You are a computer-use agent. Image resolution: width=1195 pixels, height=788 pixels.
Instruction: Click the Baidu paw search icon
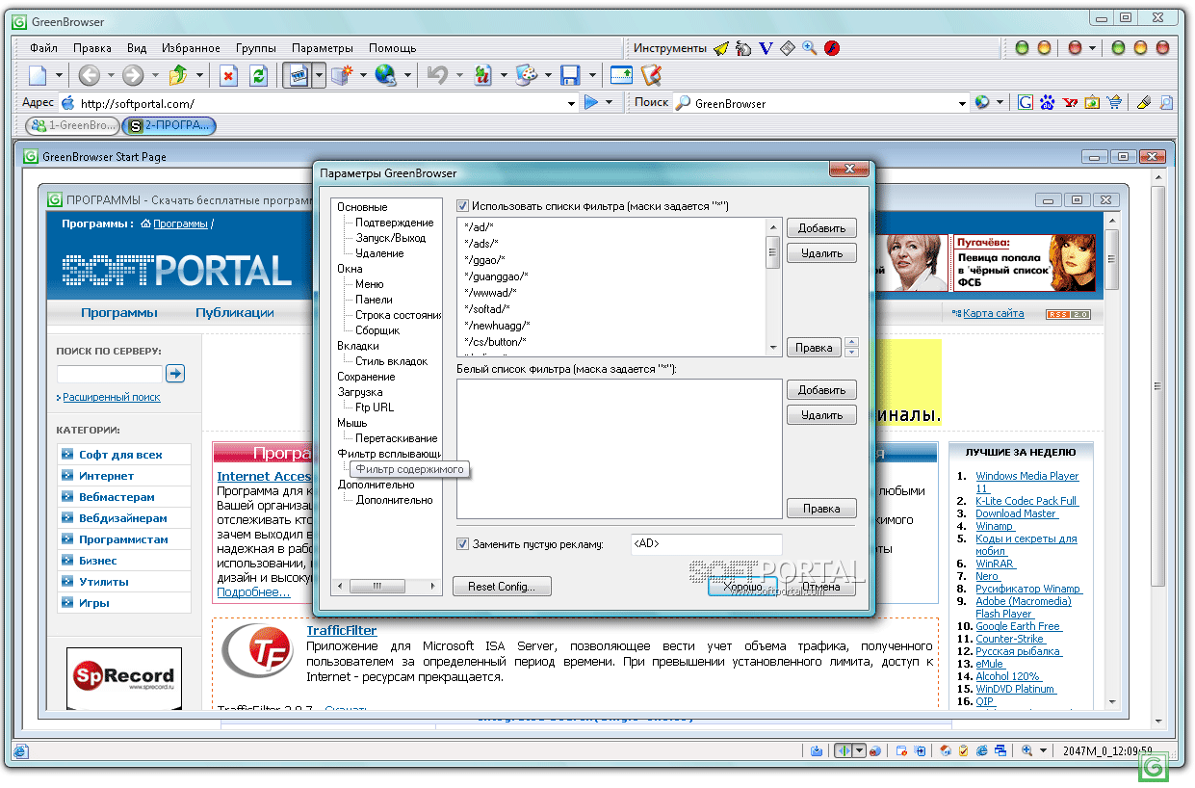coord(1048,102)
